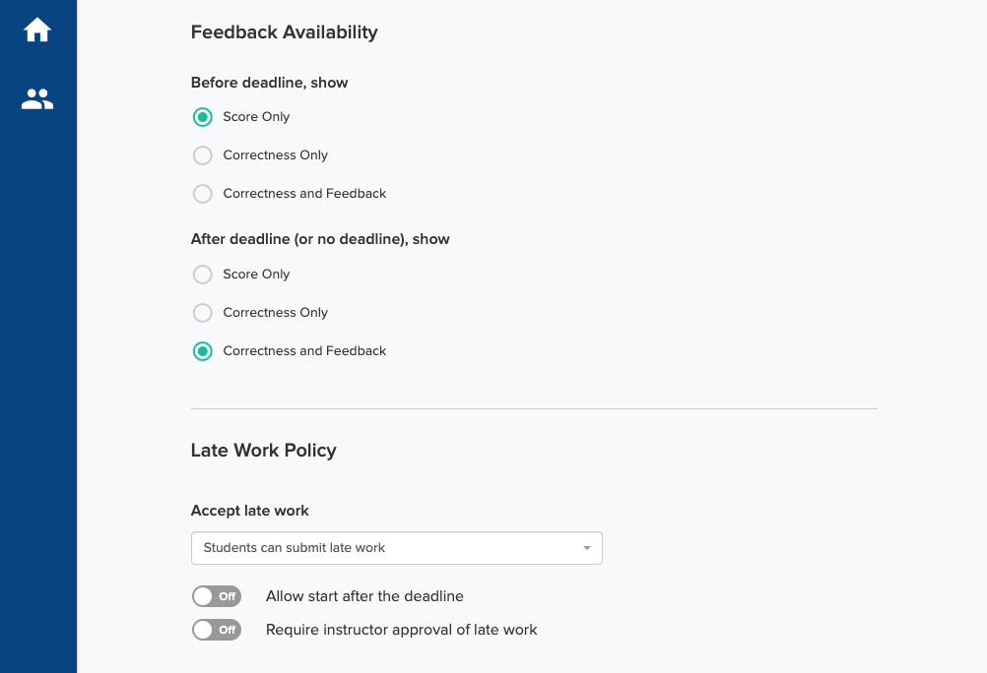Open the Accept late work dropdown
The image size is (987, 673).
pyautogui.click(x=397, y=548)
